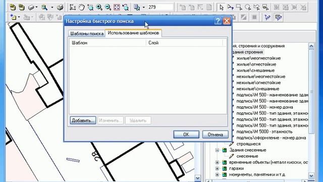323x182 pixels.
Task: Click the blue question marks quick search icon
Action: tap(267, 17)
